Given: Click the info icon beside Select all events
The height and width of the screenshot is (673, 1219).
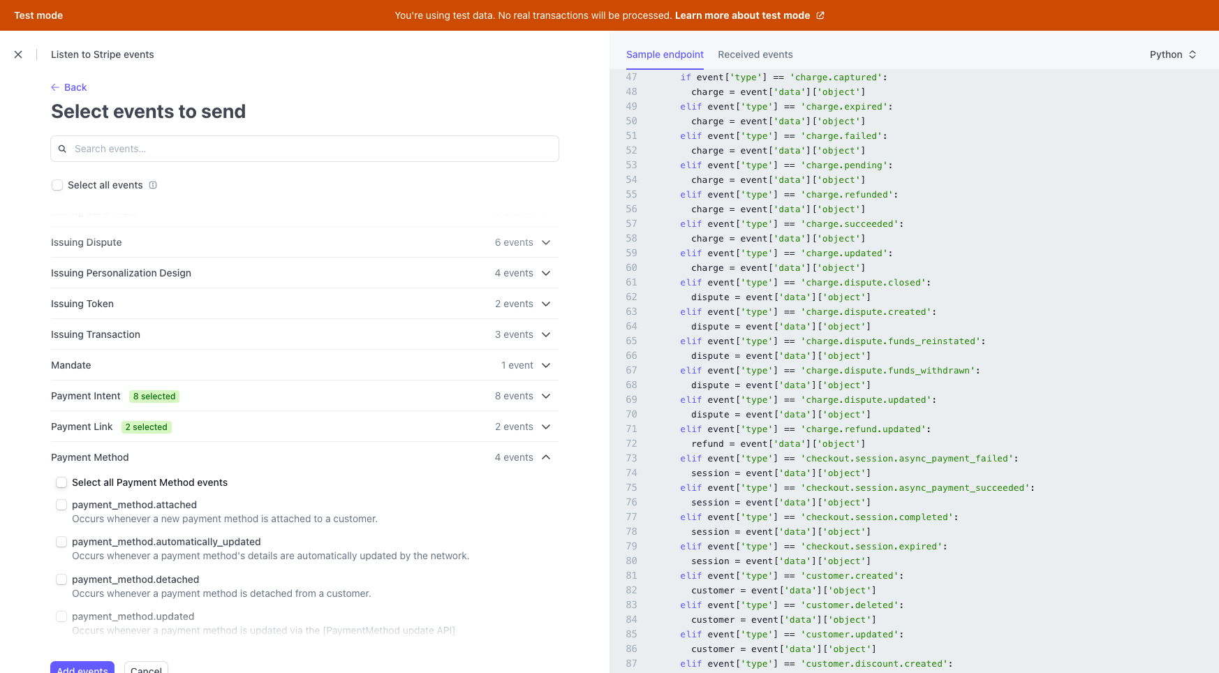Looking at the screenshot, I should (153, 185).
